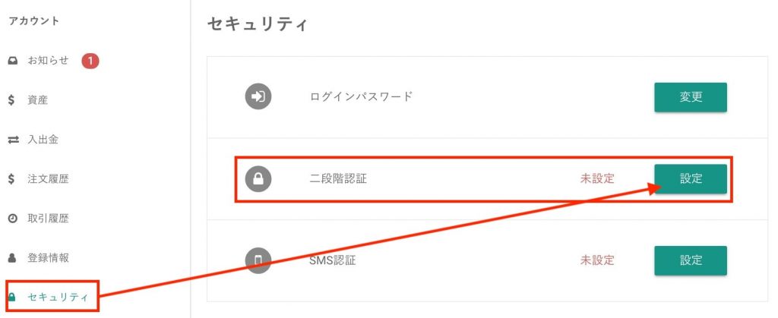Click the dollar icon next to 資産
Viewport: 778px width, 318px height.
[12, 100]
